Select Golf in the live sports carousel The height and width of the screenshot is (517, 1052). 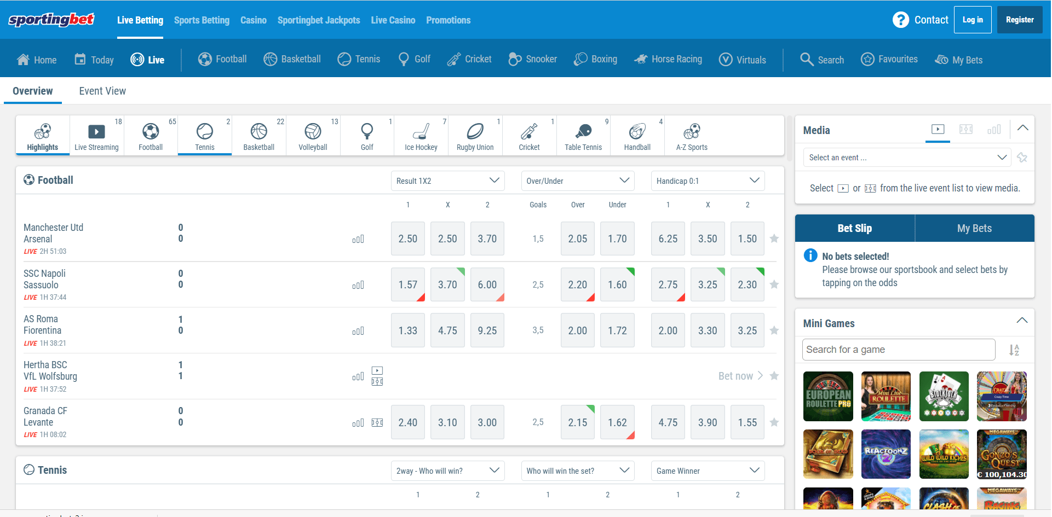(x=367, y=135)
